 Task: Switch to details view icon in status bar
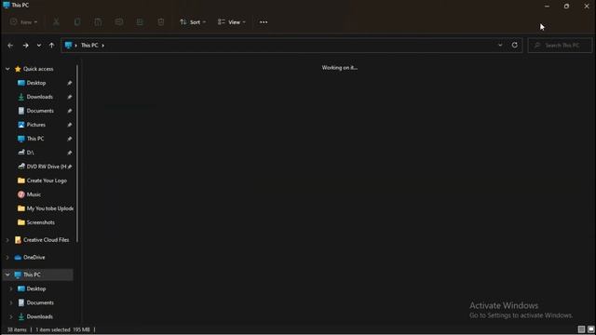click(581, 329)
